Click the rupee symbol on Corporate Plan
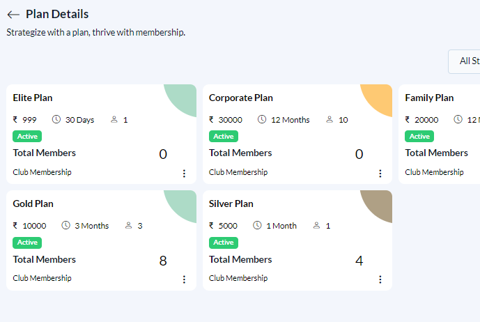480x322 pixels. tap(211, 119)
